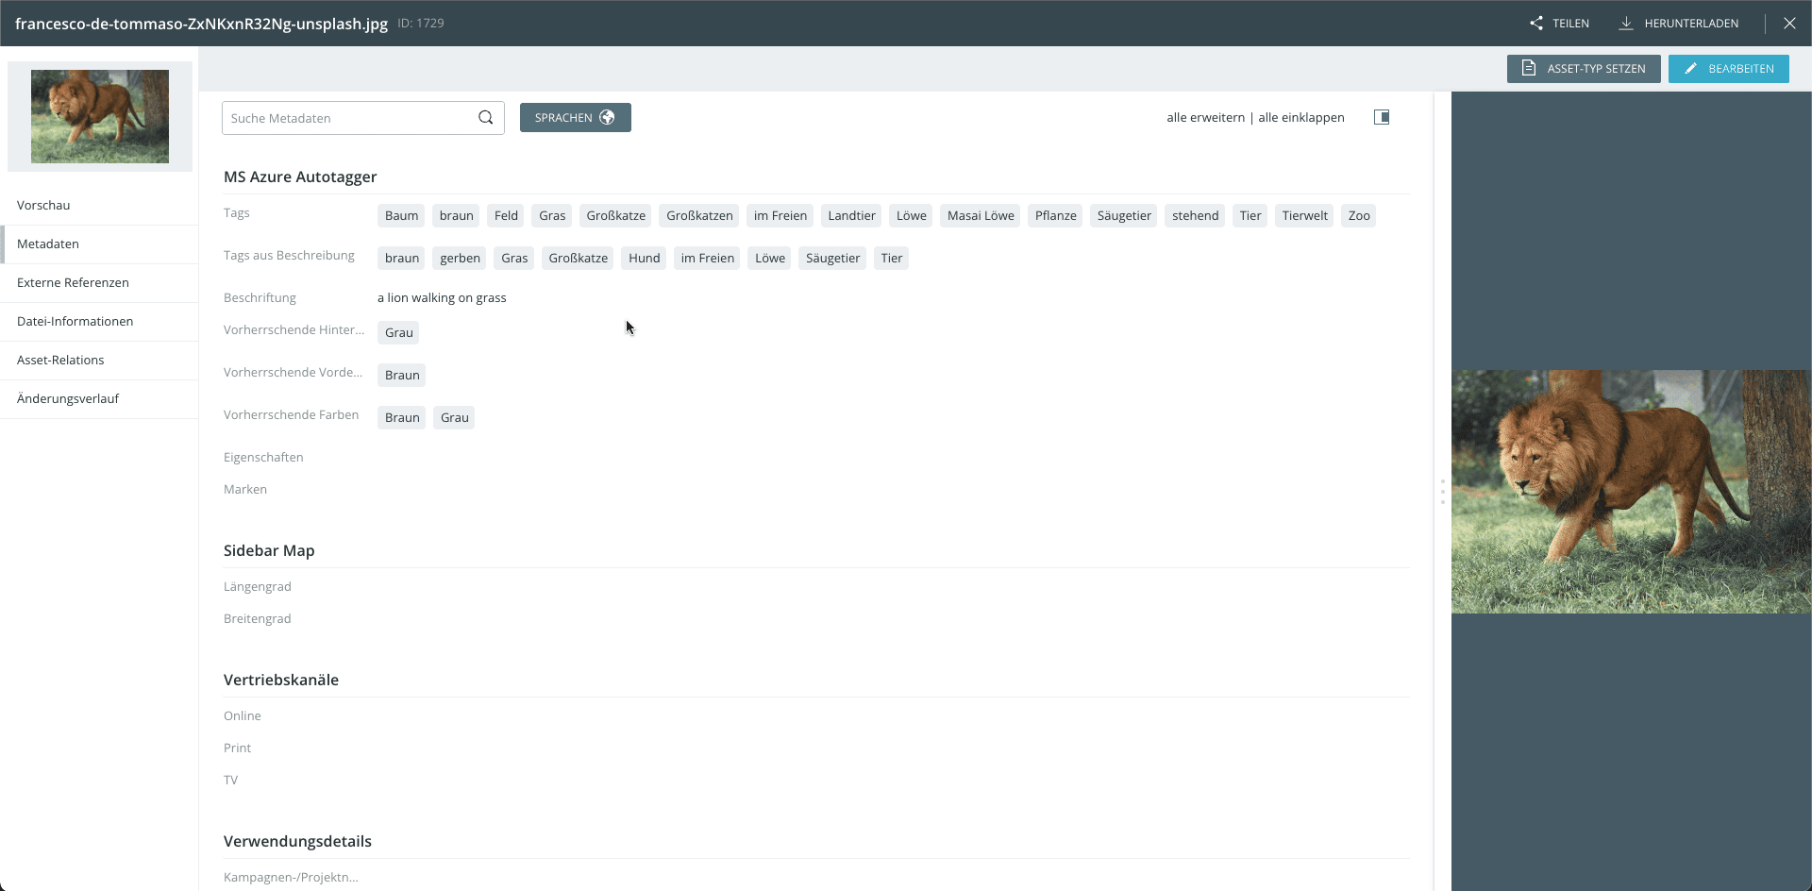Image resolution: width=1812 pixels, height=891 pixels.
Task: Switch to Datei-Informationen tab
Action: (x=75, y=321)
